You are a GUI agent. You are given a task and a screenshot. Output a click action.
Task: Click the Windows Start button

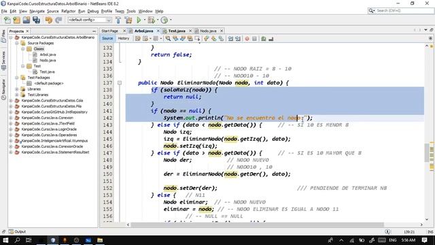point(5,240)
